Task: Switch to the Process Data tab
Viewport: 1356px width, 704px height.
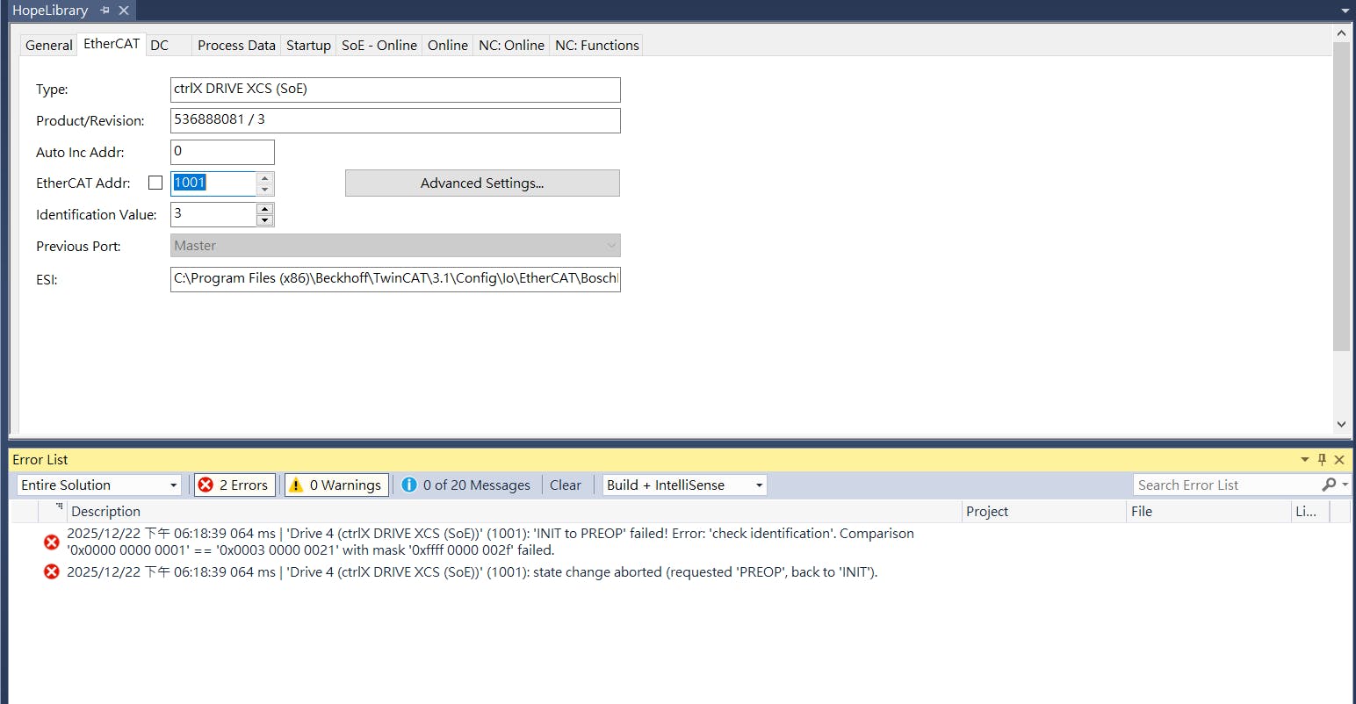Action: (236, 46)
